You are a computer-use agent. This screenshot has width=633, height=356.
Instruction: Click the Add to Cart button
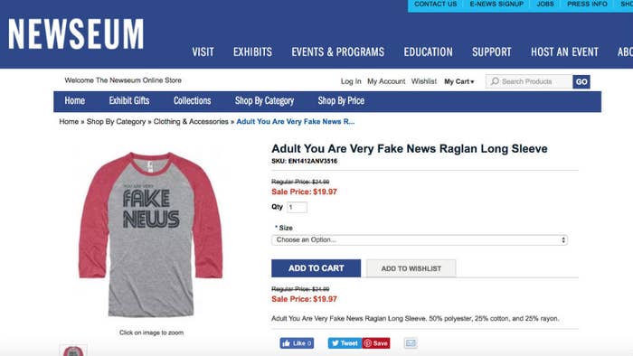pos(316,268)
